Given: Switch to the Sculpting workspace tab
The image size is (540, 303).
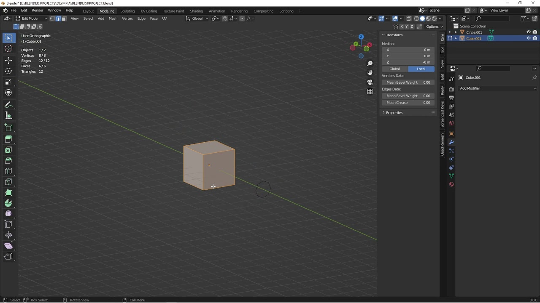Looking at the screenshot, I should tap(127, 11).
